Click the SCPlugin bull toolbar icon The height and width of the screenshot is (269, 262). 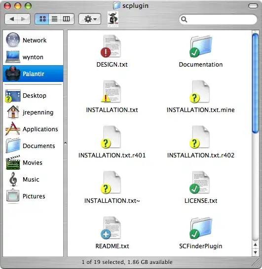click(113, 19)
